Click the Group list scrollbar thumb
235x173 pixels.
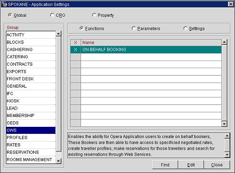tap(59, 94)
